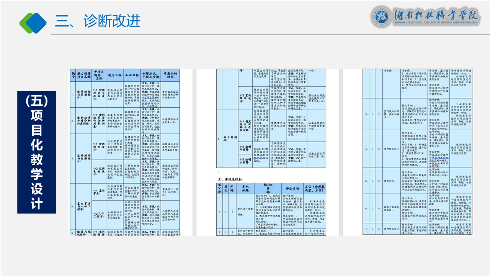Click the 能力训练项目名称 header in left table

pos(84,75)
